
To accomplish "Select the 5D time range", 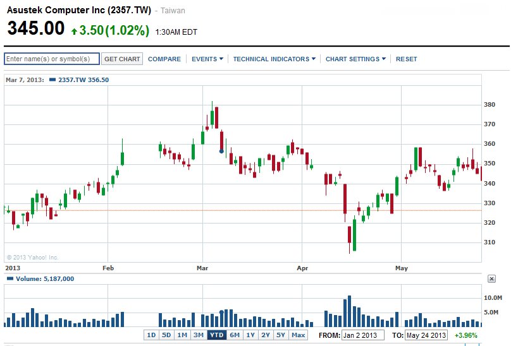I will point(166,335).
